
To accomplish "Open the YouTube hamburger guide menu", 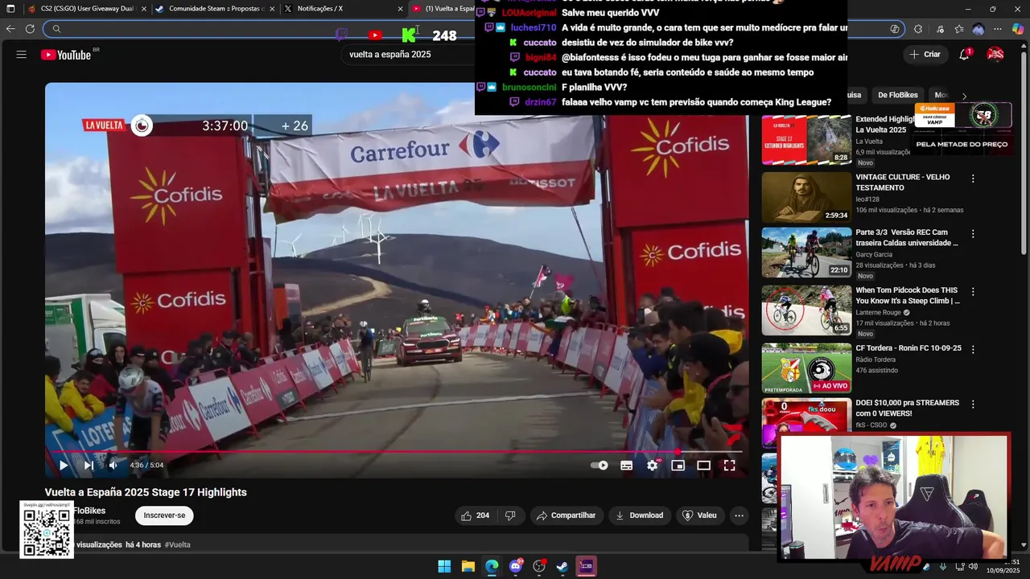I will pos(21,55).
